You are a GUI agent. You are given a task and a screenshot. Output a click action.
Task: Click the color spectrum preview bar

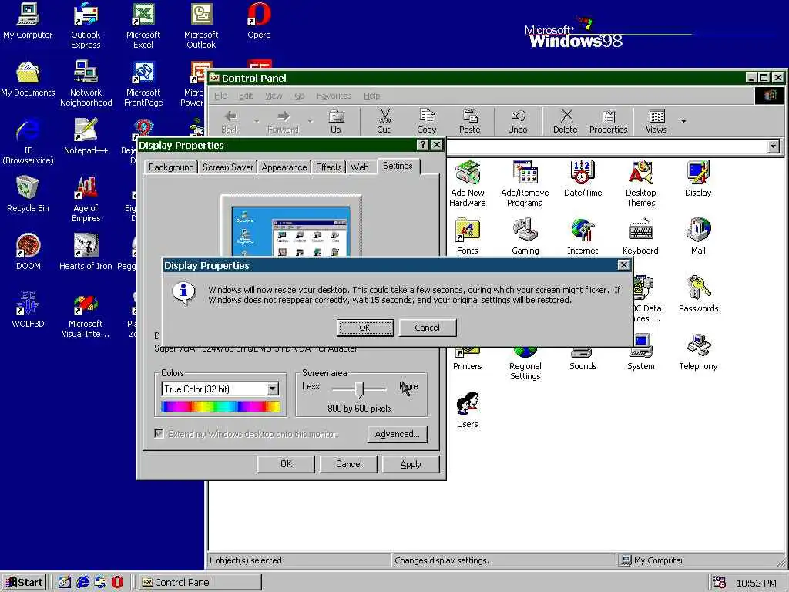click(220, 406)
